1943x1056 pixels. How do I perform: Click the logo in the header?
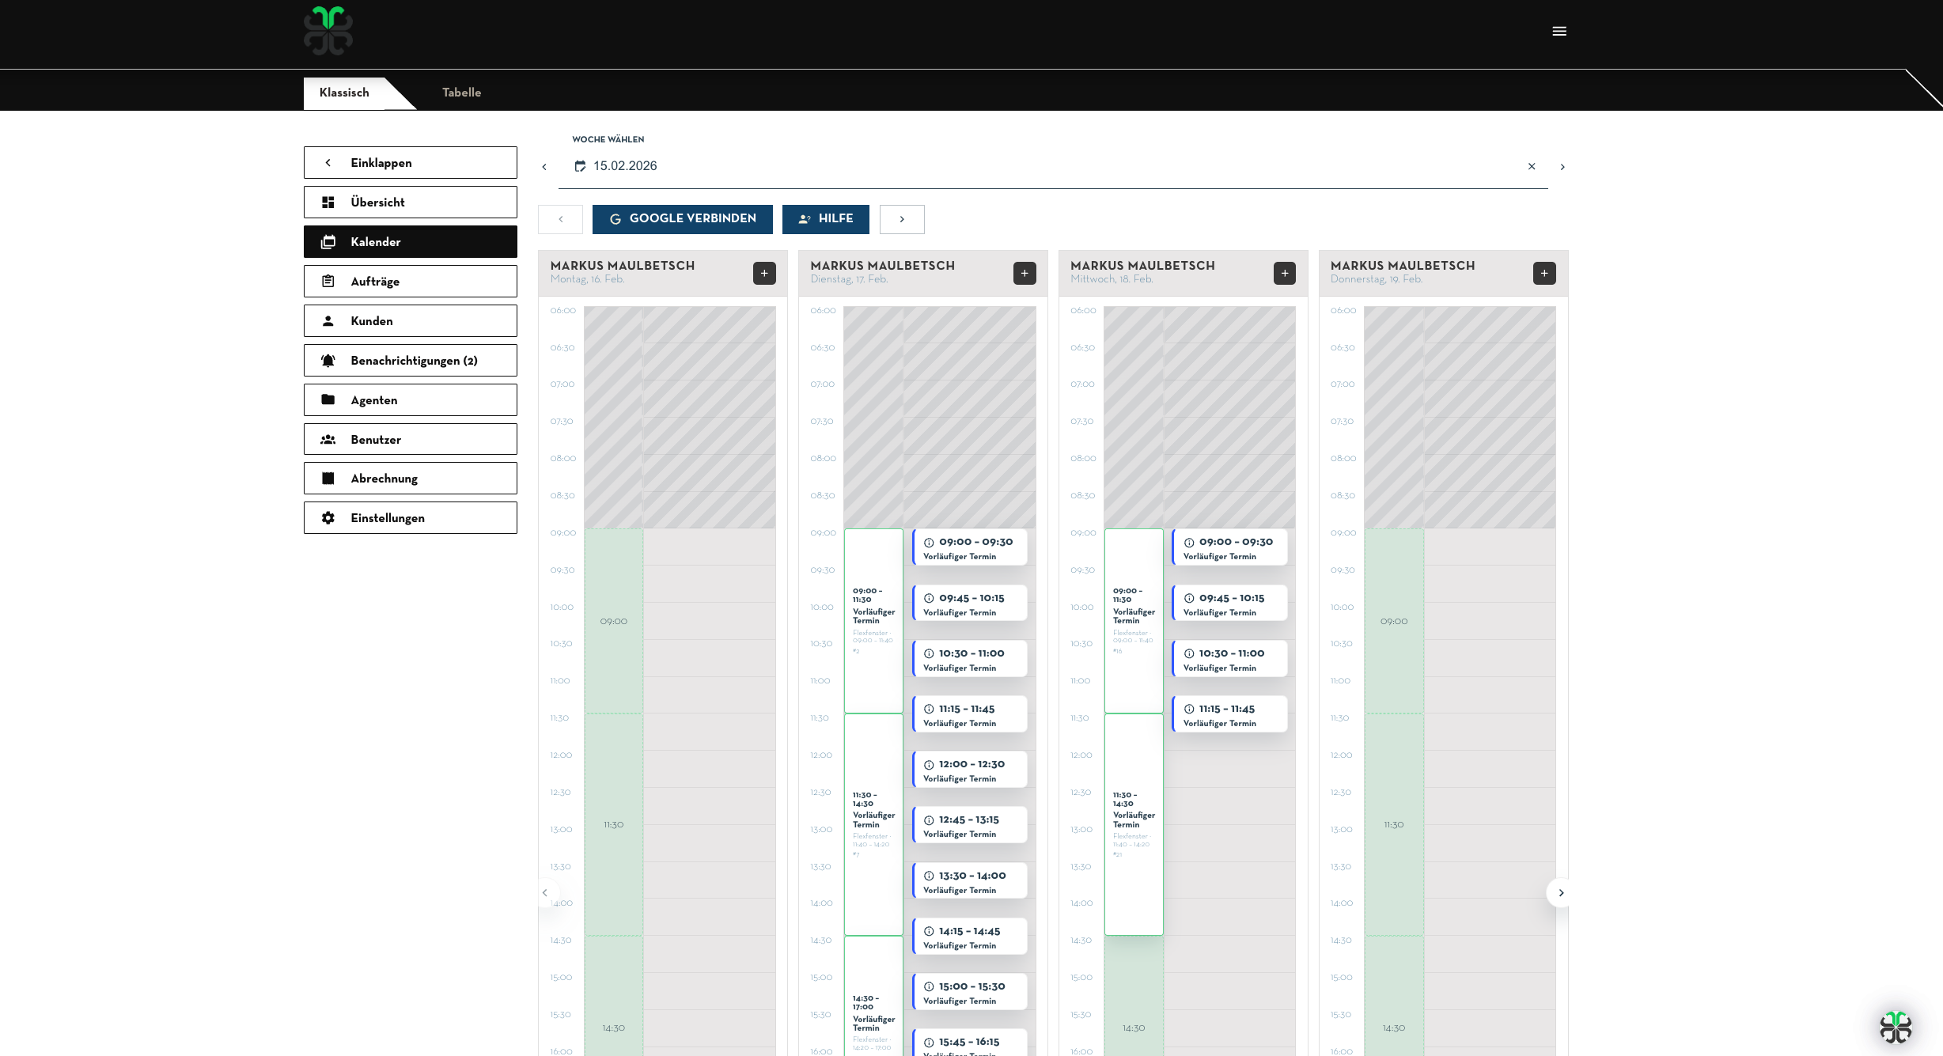pos(328,32)
